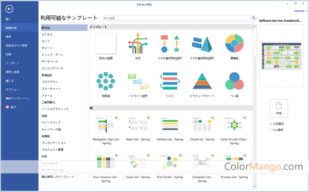Click the document icon on 作成 button
This screenshot has height=192, width=309.
point(279,106)
